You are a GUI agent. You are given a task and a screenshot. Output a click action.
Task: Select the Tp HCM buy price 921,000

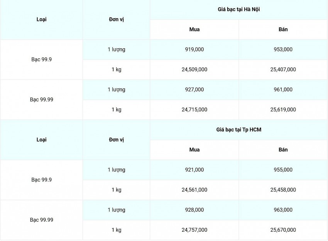coord(194,170)
